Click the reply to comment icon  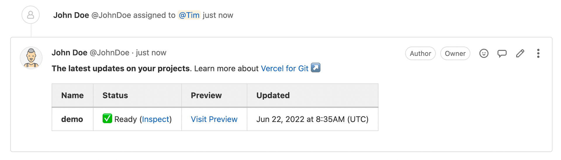[x=502, y=54]
